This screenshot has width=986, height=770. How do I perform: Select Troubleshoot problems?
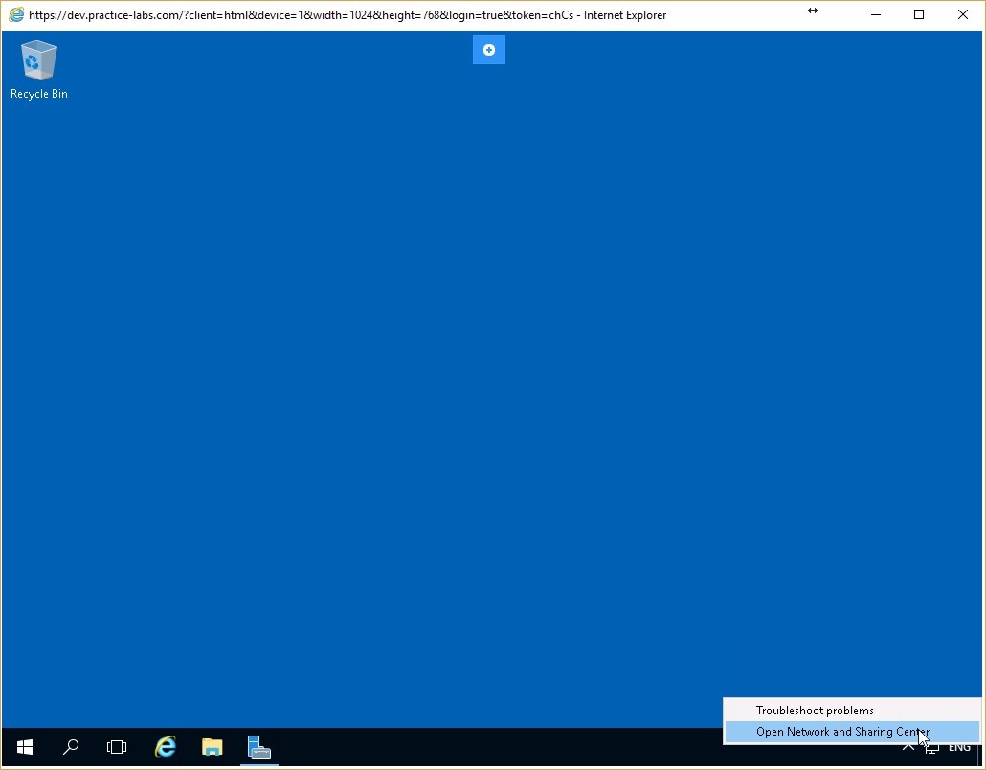point(815,710)
